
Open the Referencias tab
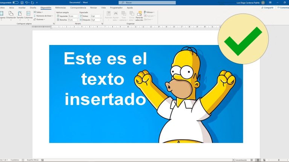[x=61, y=8]
